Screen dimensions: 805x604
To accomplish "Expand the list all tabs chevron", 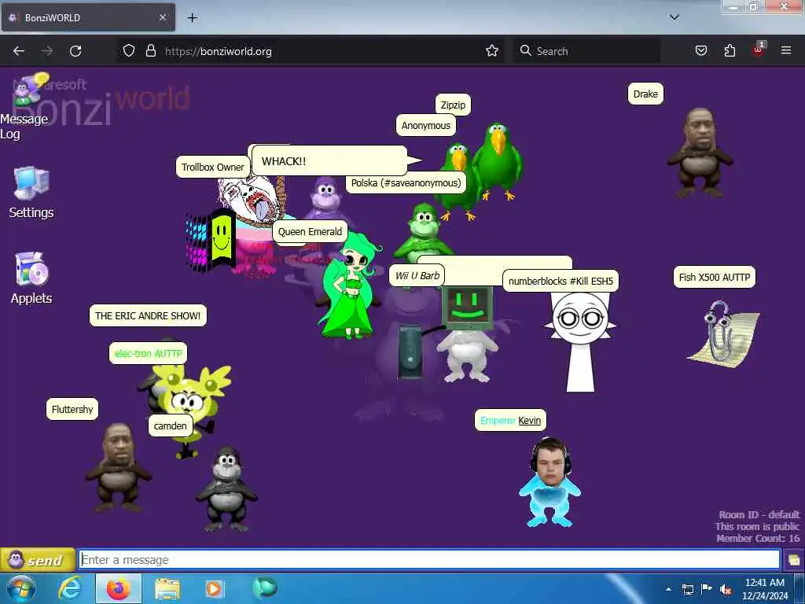I will pos(675,17).
